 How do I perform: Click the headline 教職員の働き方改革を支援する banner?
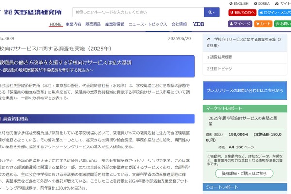pyautogui.click(x=97, y=66)
